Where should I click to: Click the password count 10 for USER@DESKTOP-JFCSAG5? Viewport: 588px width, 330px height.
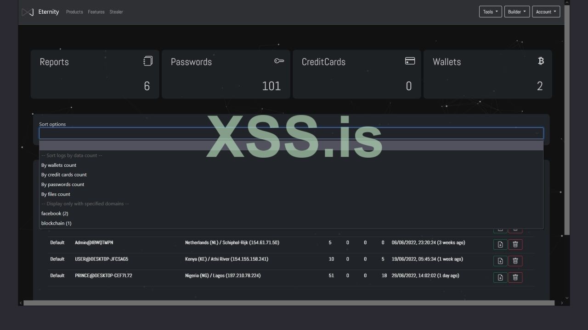331,259
